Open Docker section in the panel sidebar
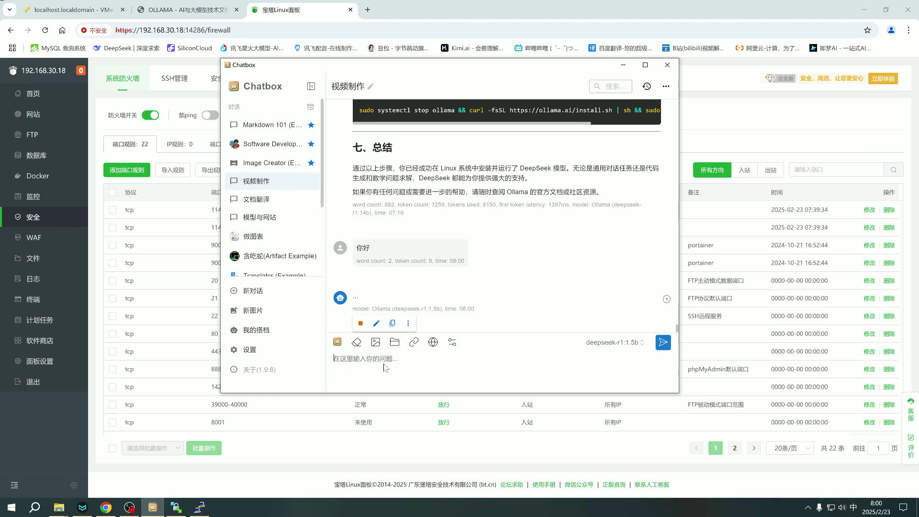 37,176
